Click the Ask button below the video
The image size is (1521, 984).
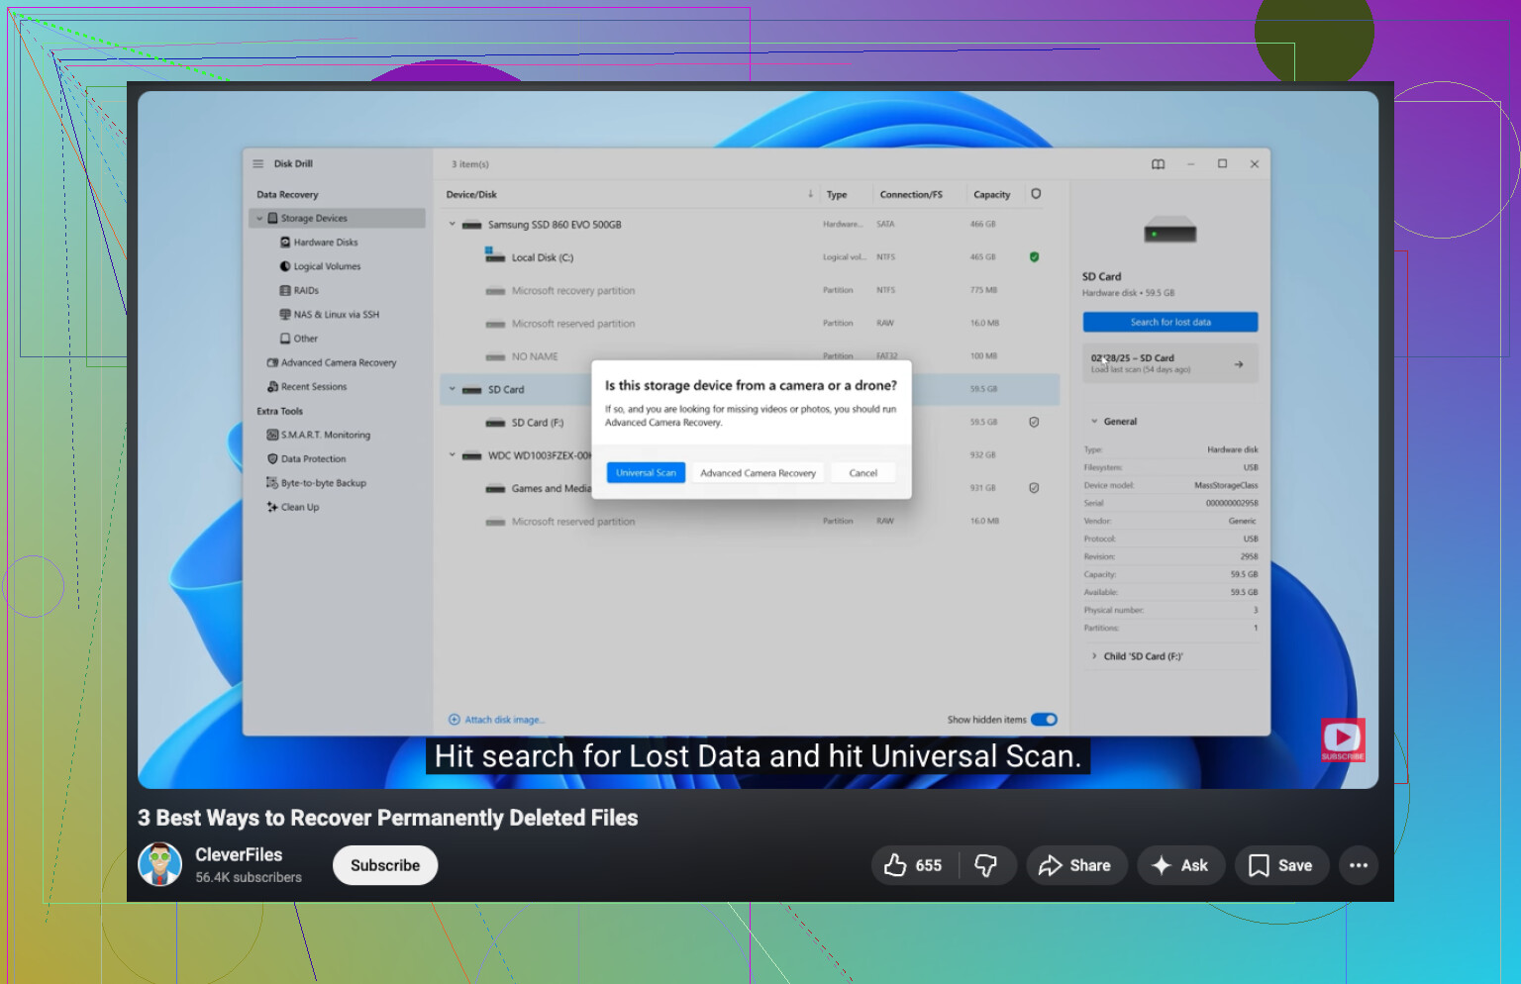1180,865
